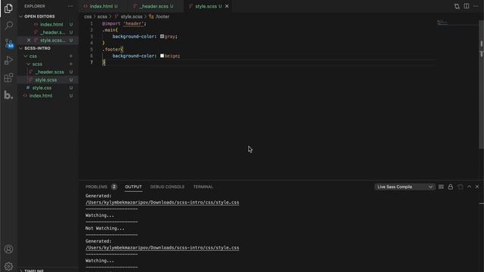The height and width of the screenshot is (272, 484).
Task: Select _header.s... in Open Editors
Action: click(x=48, y=32)
